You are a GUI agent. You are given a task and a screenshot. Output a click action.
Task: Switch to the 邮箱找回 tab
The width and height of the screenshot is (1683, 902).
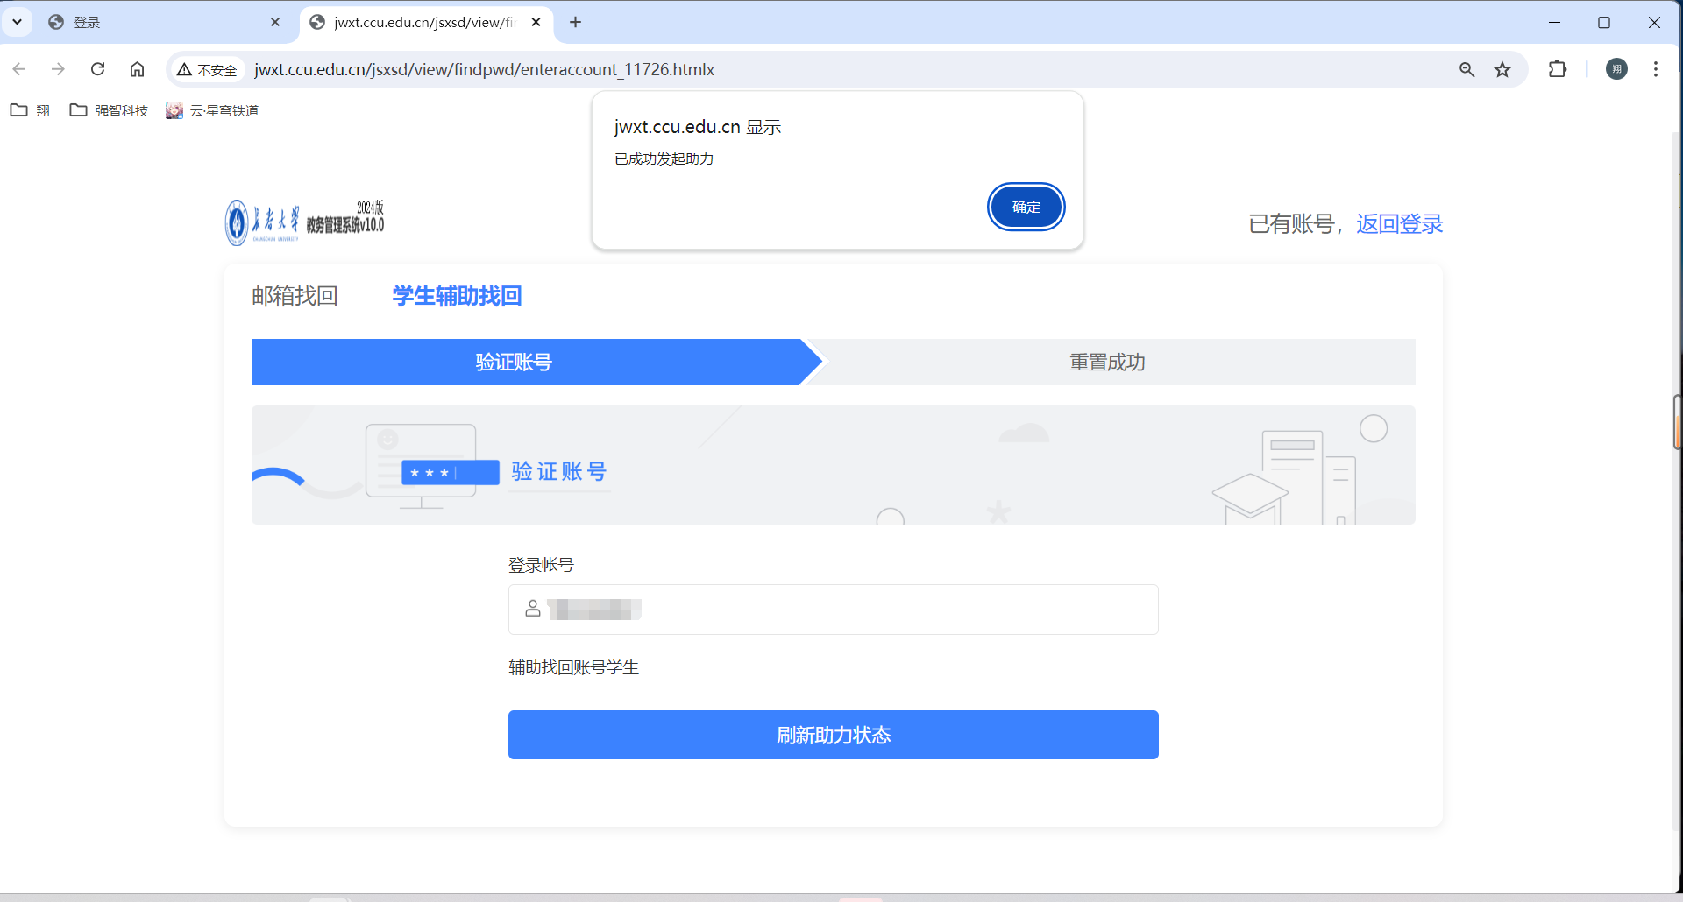pyautogui.click(x=295, y=296)
